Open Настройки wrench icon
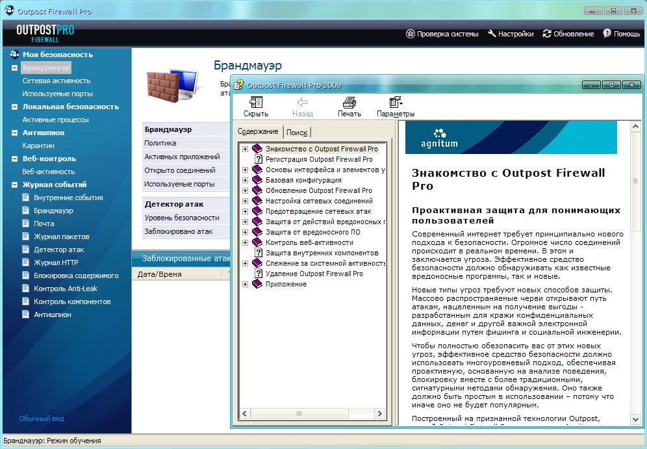Viewport: 647px width, 449px height. (492, 34)
